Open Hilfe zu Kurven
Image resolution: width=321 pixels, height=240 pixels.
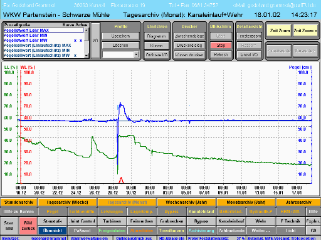[x=19, y=212]
